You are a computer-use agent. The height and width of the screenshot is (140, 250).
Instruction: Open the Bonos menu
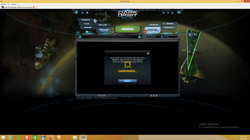click(x=87, y=28)
